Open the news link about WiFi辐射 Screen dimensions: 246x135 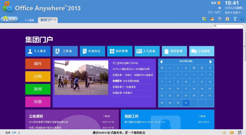coord(131,69)
